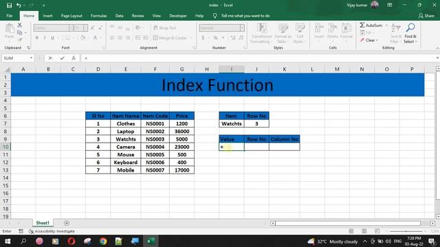
Task: Select the Sheet1 worksheet tab
Action: pos(43,223)
